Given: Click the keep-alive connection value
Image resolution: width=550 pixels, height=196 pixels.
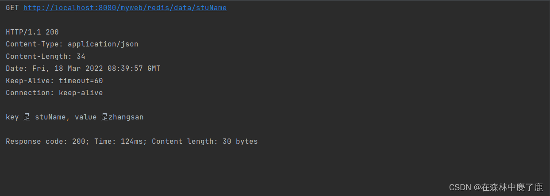Looking at the screenshot, I should tap(81, 93).
